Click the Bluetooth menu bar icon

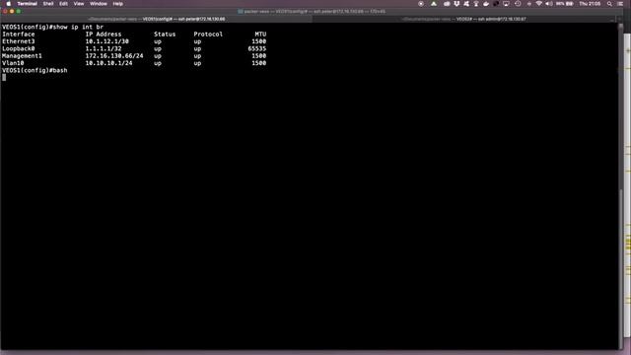(528, 4)
